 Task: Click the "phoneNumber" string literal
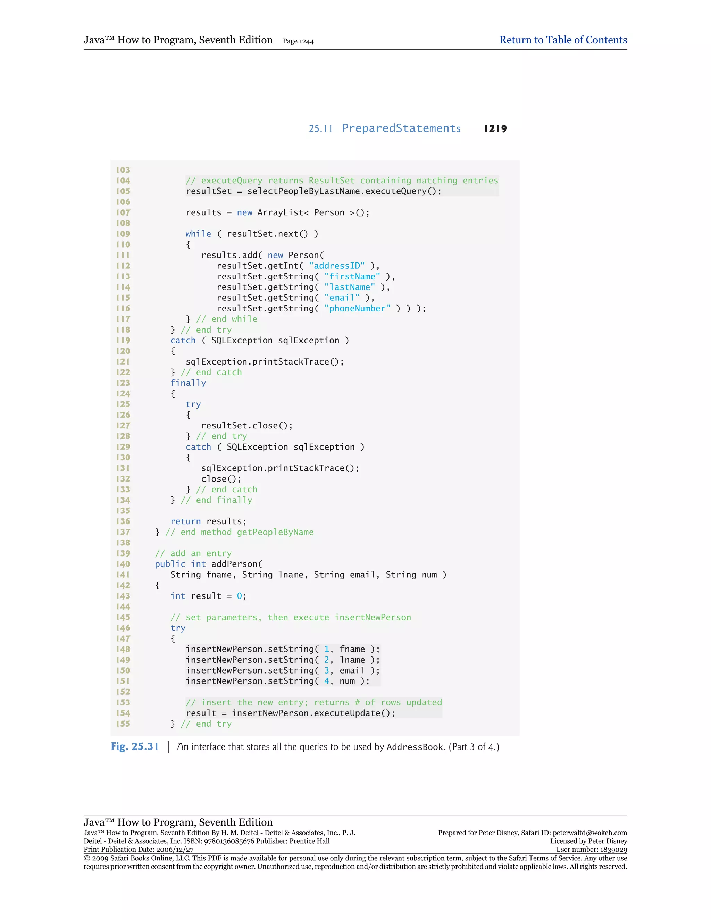[x=357, y=308]
